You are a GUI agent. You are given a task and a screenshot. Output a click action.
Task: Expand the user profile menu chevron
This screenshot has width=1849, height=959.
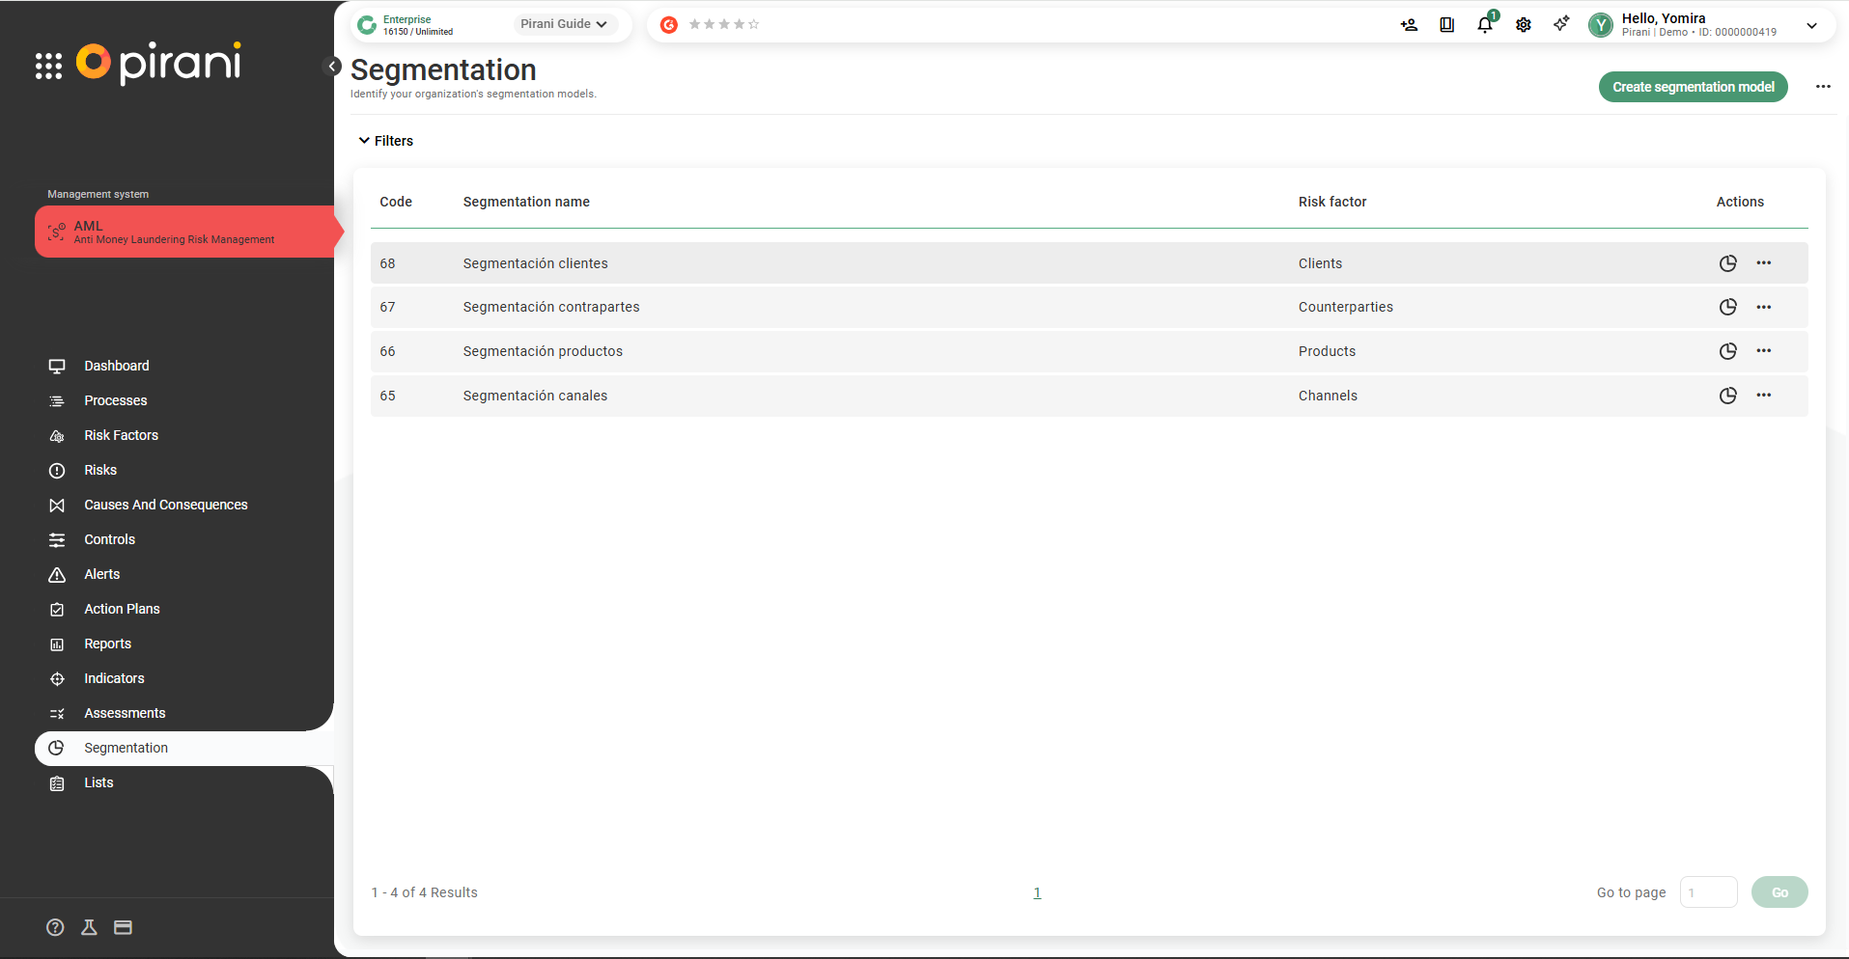coord(1811,26)
